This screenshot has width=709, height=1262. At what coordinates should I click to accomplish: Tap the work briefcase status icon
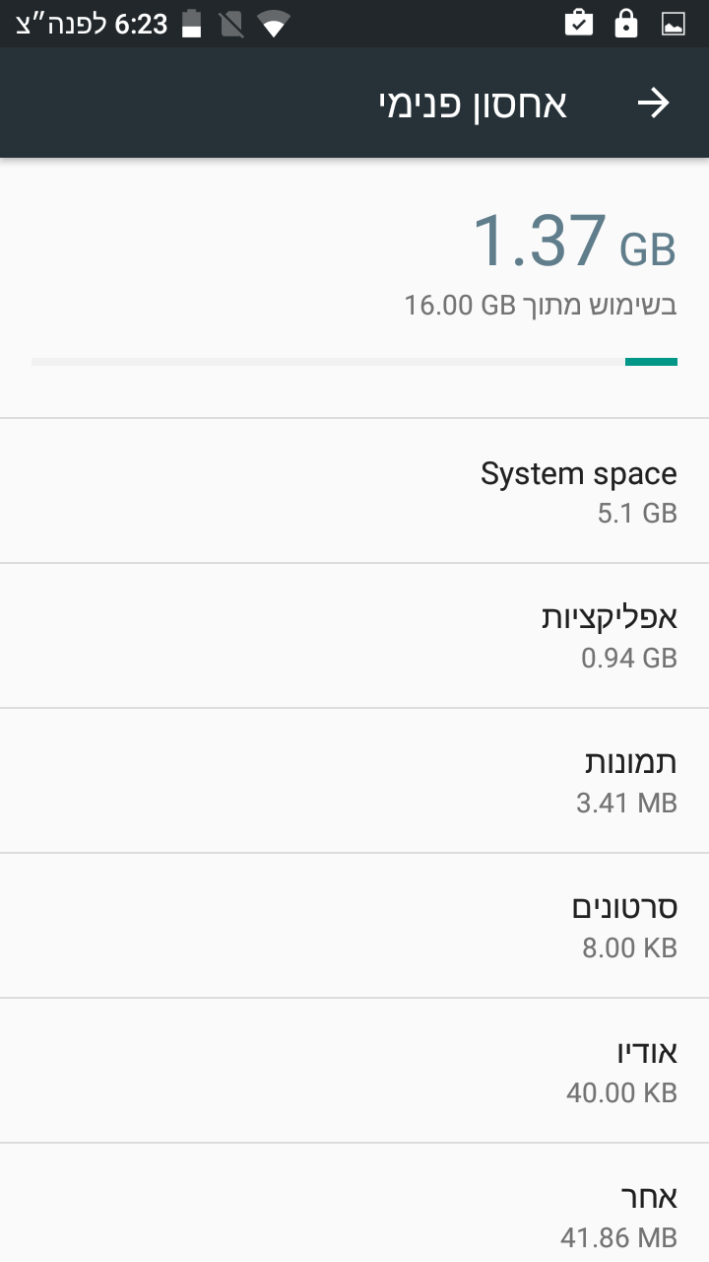click(579, 24)
